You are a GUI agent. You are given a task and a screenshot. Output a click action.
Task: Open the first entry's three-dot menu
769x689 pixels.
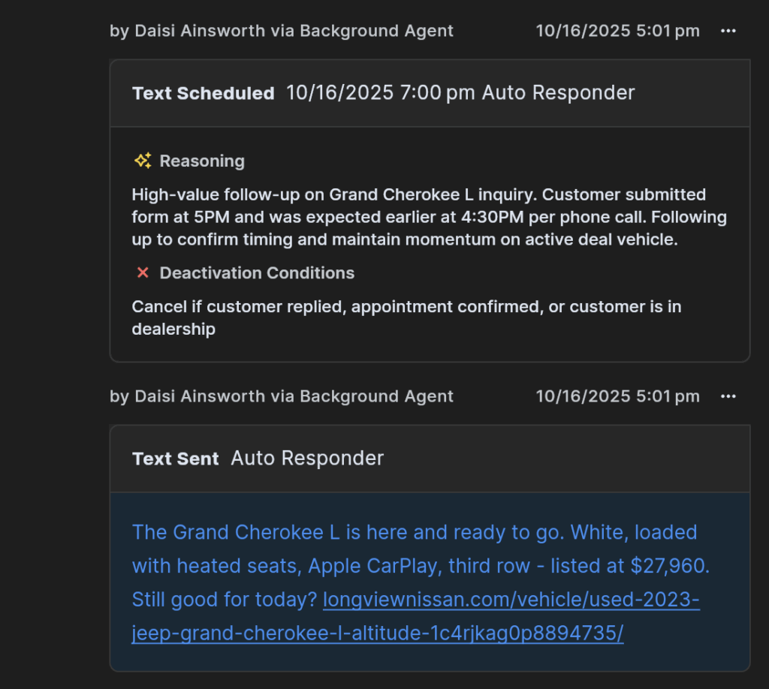[728, 31]
